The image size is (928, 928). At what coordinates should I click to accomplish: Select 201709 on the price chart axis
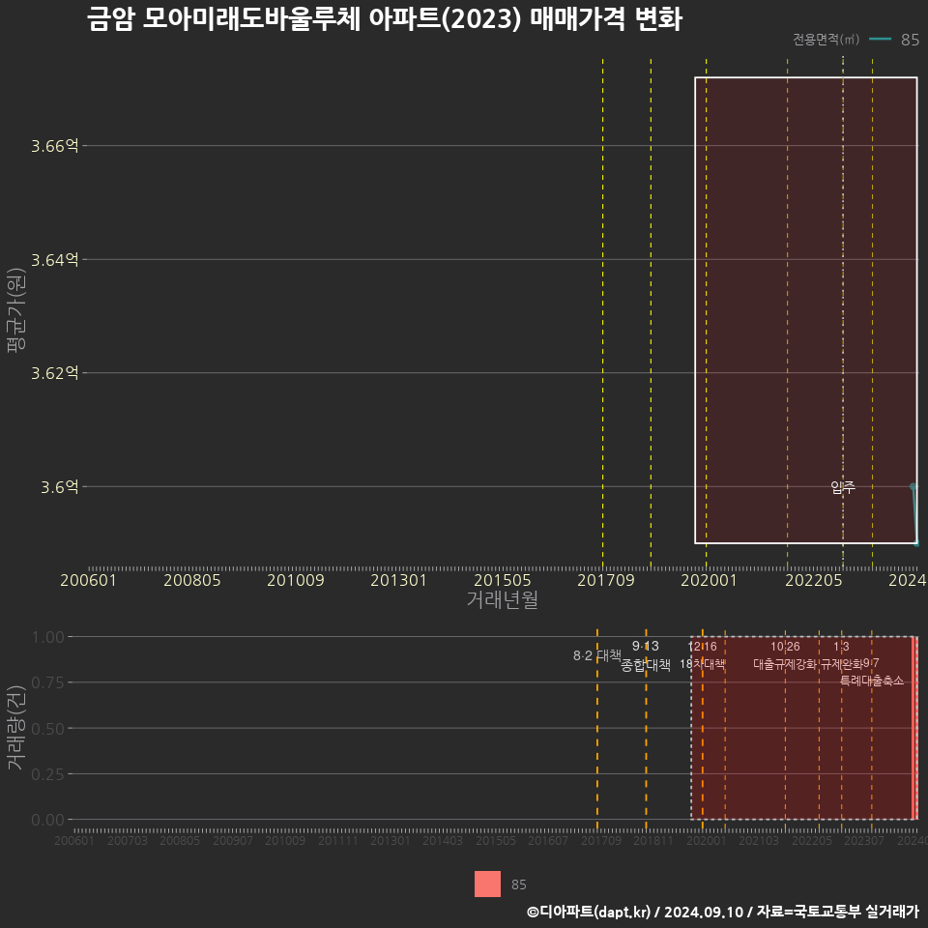click(605, 580)
